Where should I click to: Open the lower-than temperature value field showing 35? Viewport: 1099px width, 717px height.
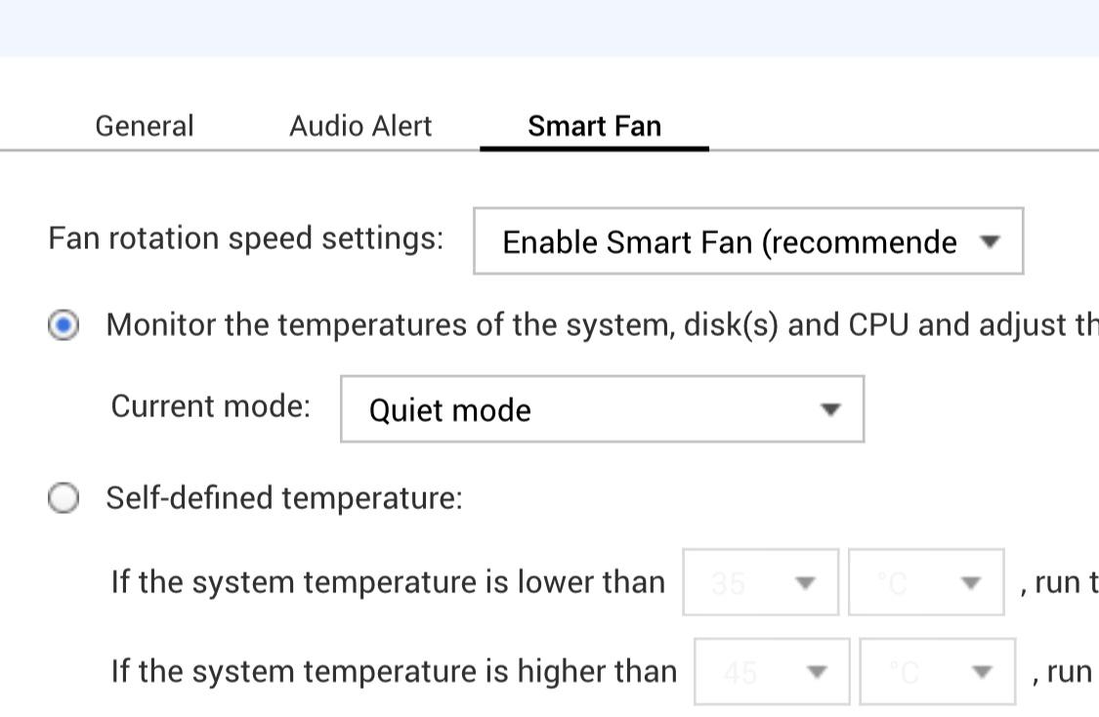coord(742,583)
